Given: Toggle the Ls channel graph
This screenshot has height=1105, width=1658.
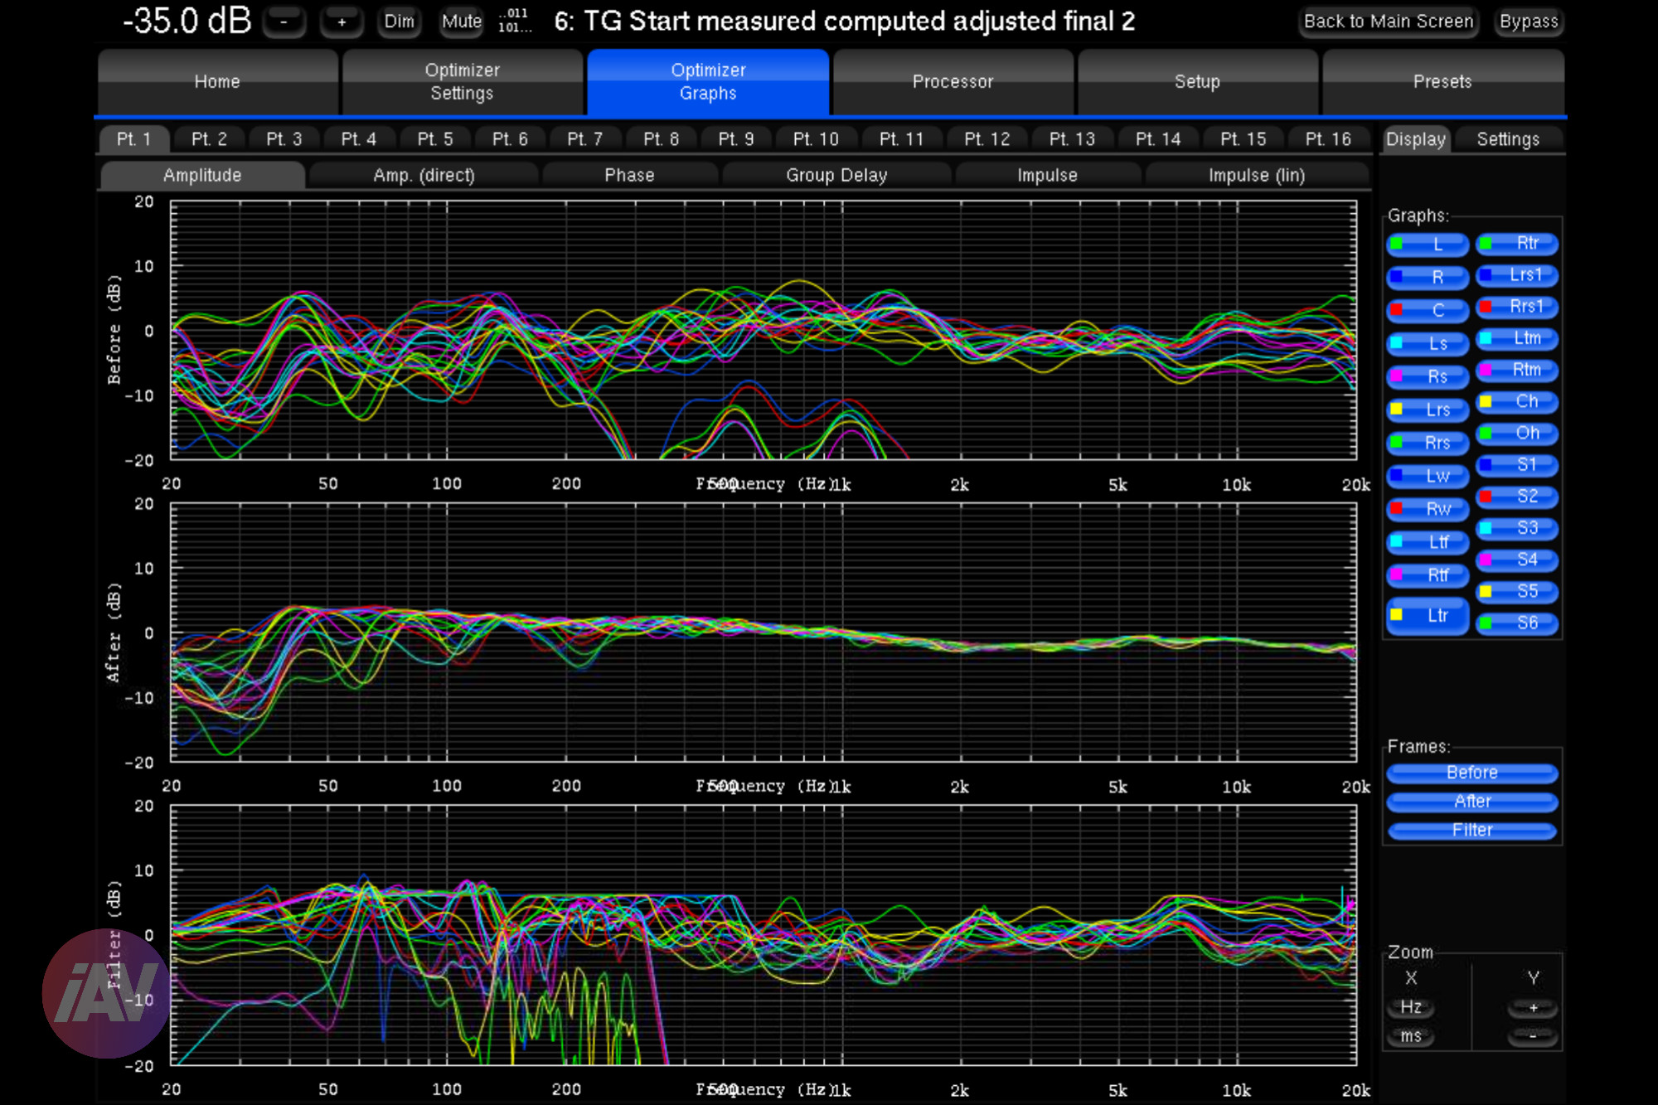Looking at the screenshot, I should pyautogui.click(x=1427, y=344).
